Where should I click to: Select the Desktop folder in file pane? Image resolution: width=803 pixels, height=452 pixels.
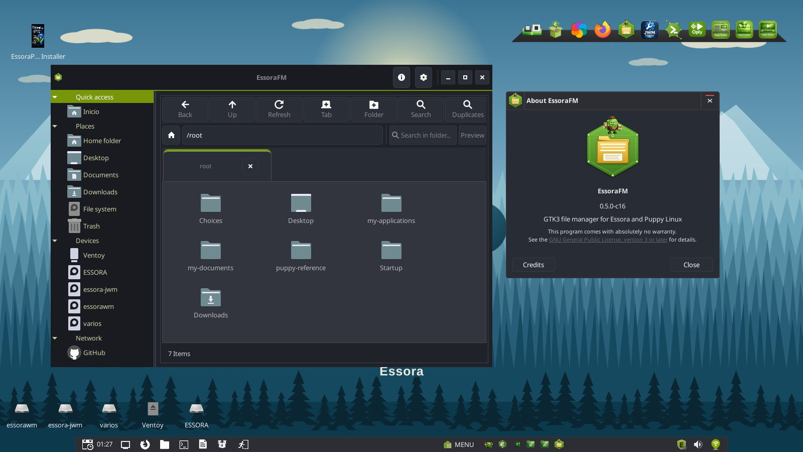301,203
